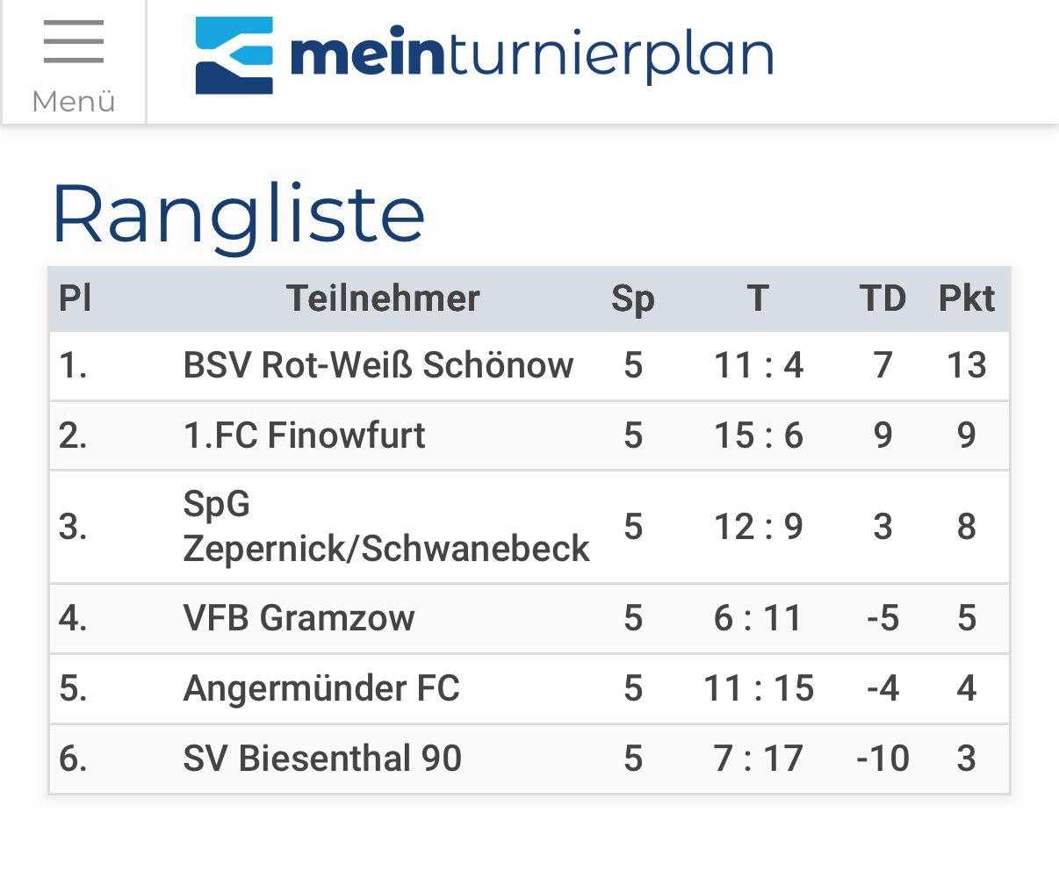Click the TD column header

click(882, 299)
